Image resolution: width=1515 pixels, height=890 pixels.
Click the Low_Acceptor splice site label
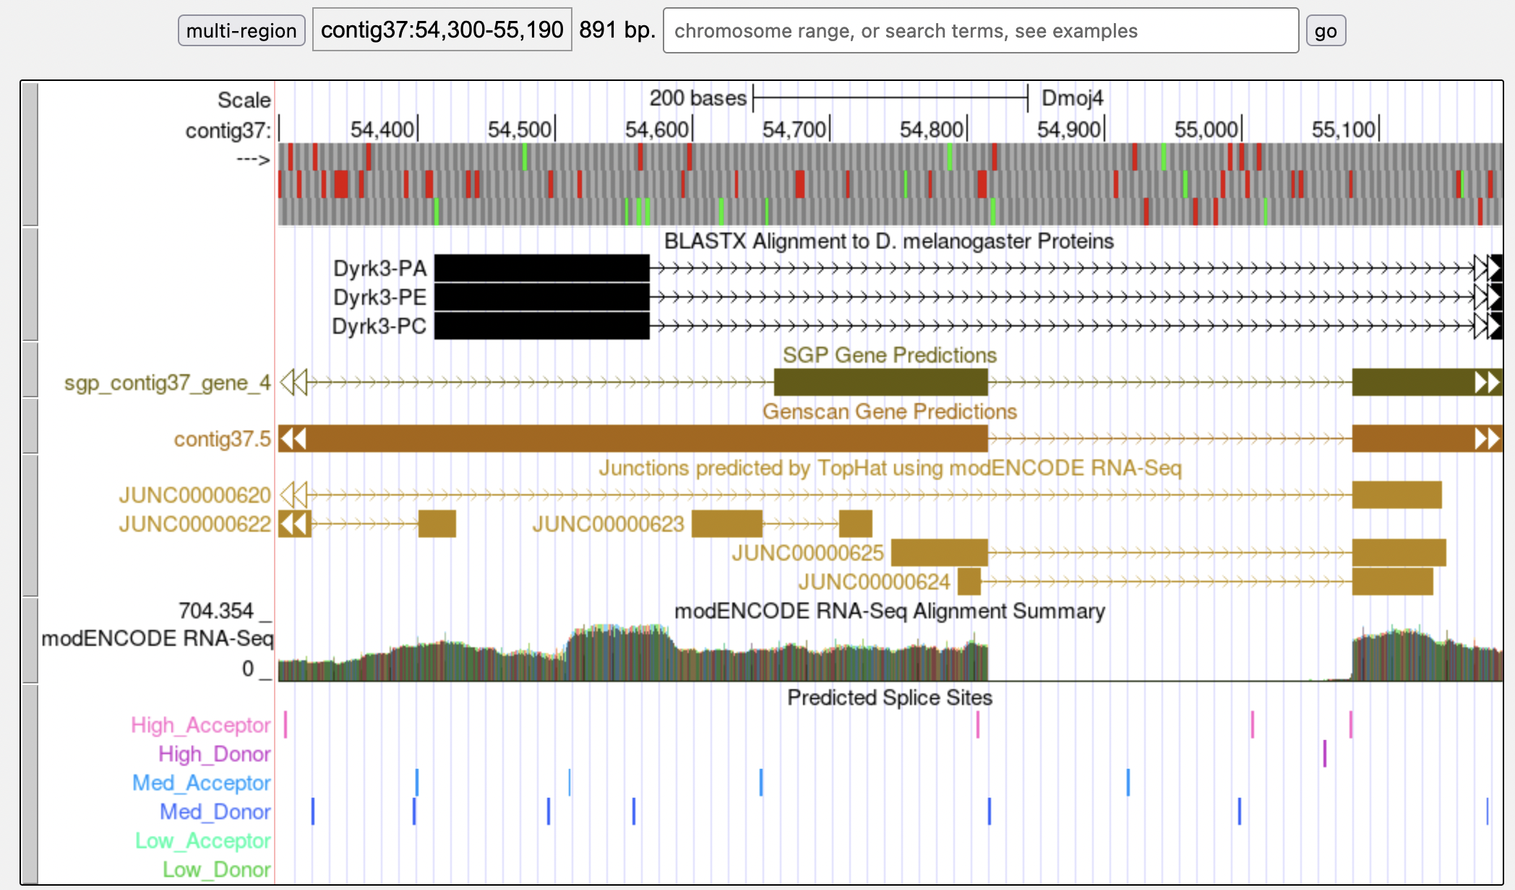(x=203, y=840)
